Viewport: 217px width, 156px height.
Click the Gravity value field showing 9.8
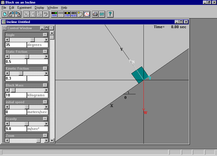(x=16, y=129)
